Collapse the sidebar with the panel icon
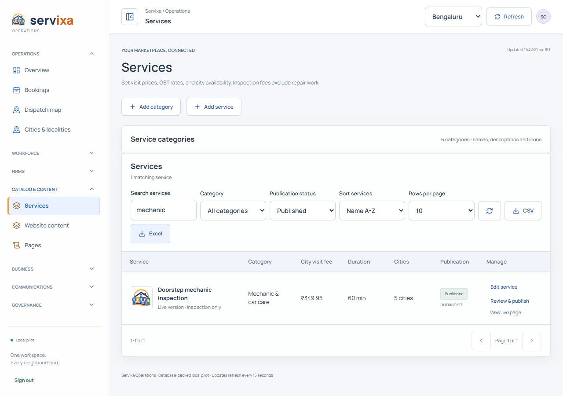The image size is (563, 396). point(130,17)
